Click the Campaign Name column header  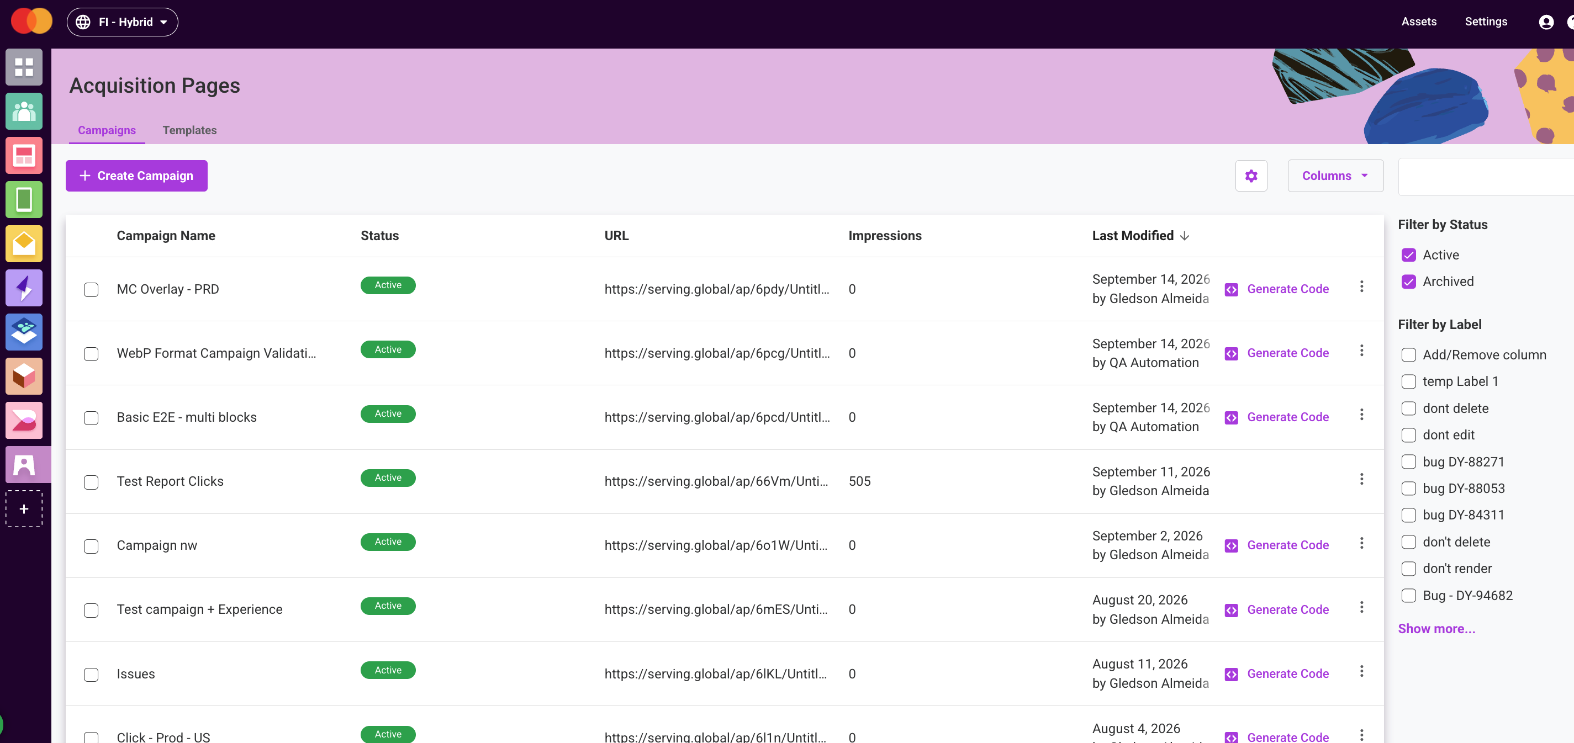pos(166,236)
